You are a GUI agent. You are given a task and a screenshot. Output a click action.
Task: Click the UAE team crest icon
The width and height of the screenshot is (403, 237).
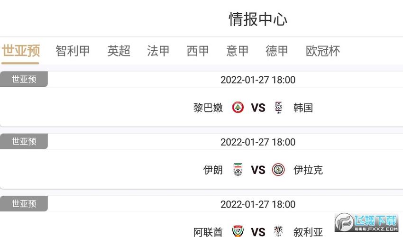coord(238,231)
